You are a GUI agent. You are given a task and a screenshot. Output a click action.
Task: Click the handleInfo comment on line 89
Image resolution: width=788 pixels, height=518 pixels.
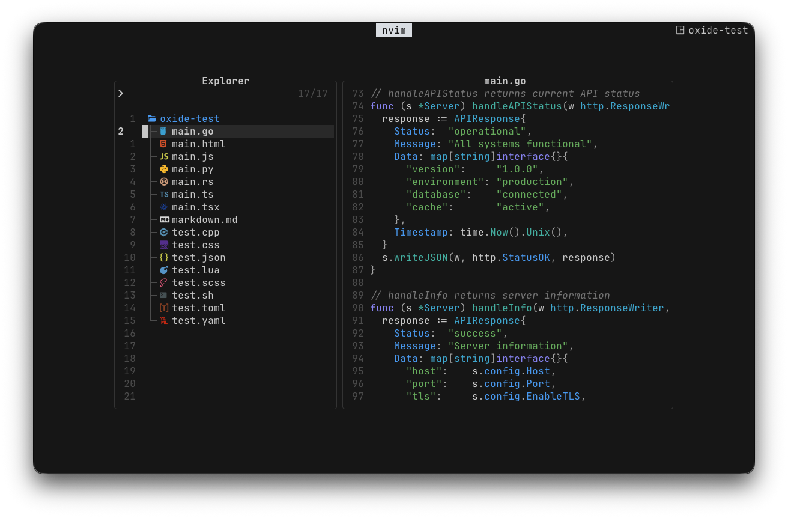point(490,295)
